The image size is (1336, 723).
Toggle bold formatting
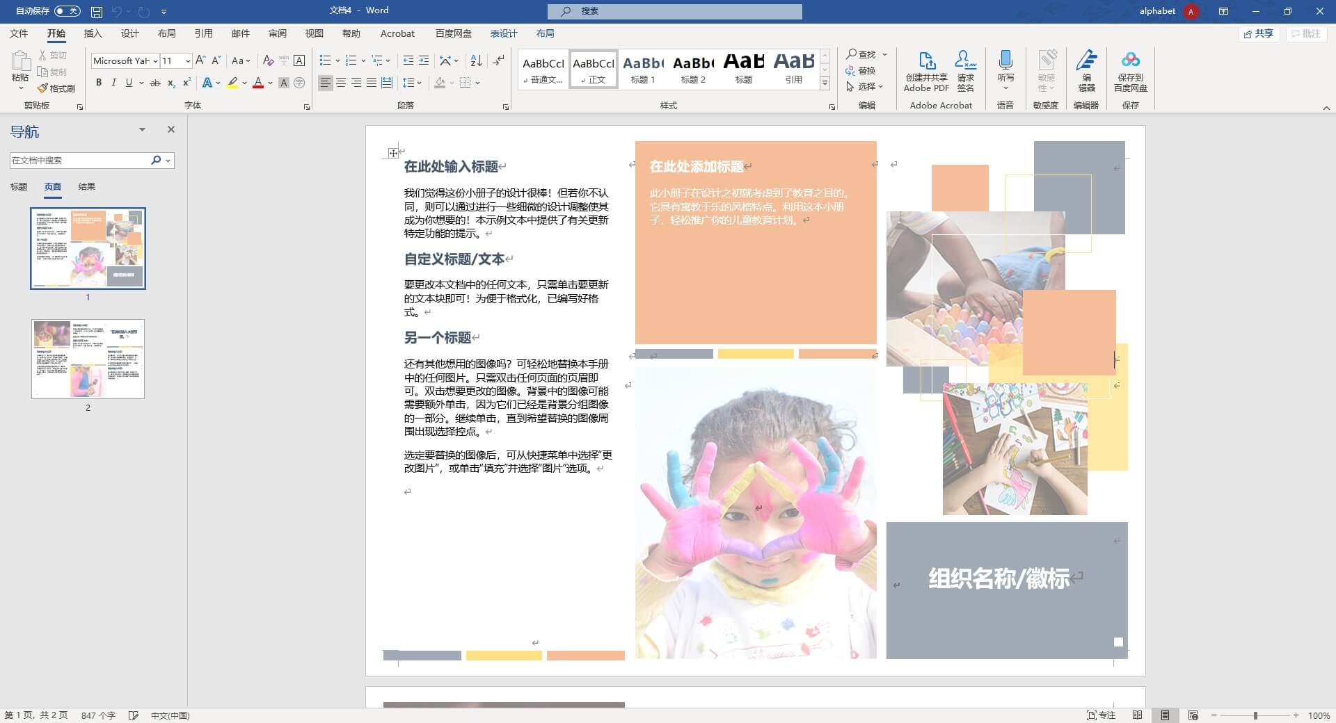[x=98, y=83]
